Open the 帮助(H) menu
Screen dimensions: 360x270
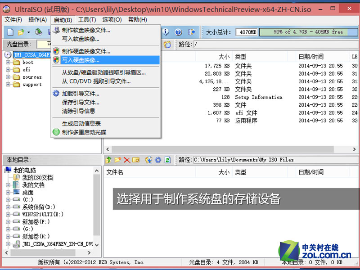tap(138, 20)
